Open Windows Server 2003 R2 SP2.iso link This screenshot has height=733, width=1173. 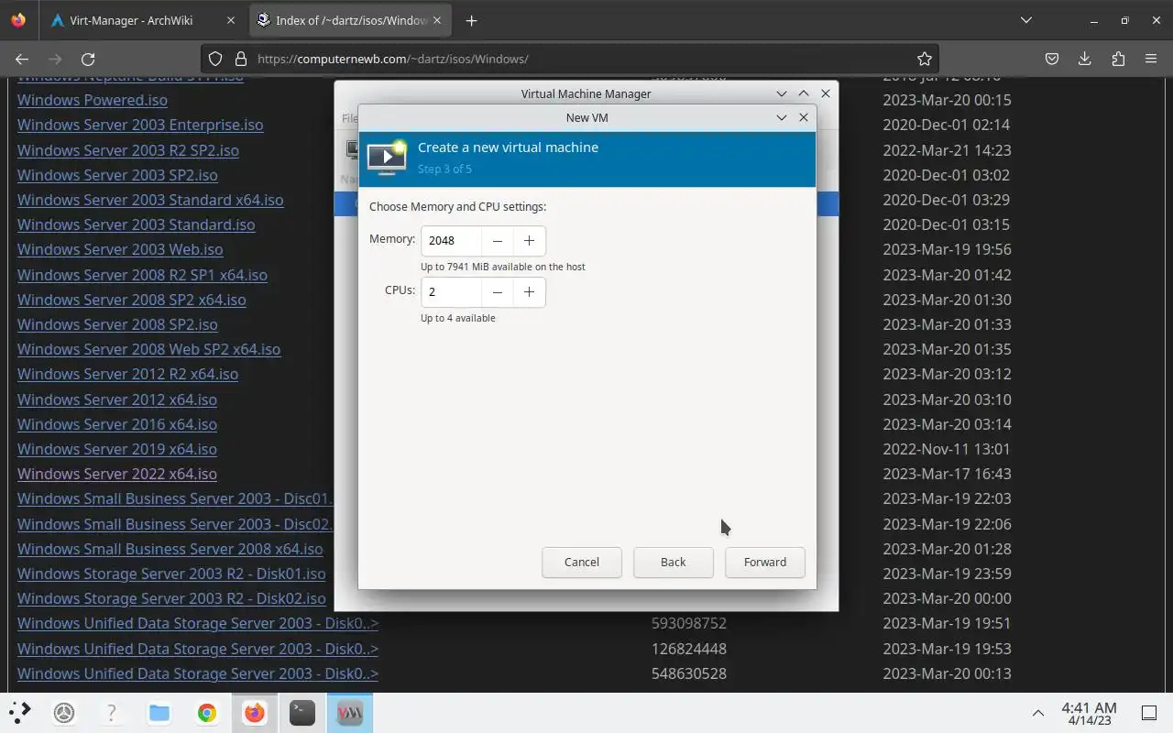coord(128,150)
